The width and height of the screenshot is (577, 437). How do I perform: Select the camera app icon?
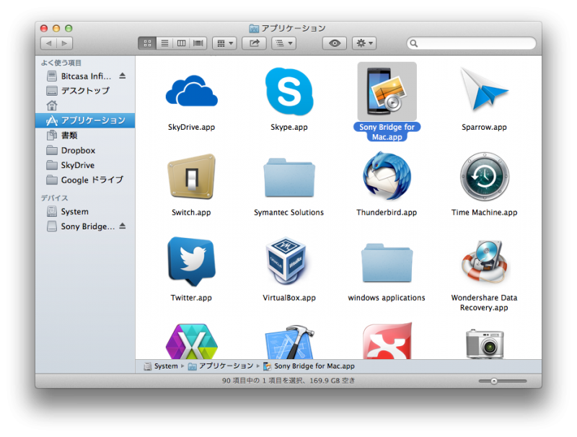(485, 344)
